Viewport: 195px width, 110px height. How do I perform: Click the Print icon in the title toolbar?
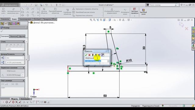point(41,5)
